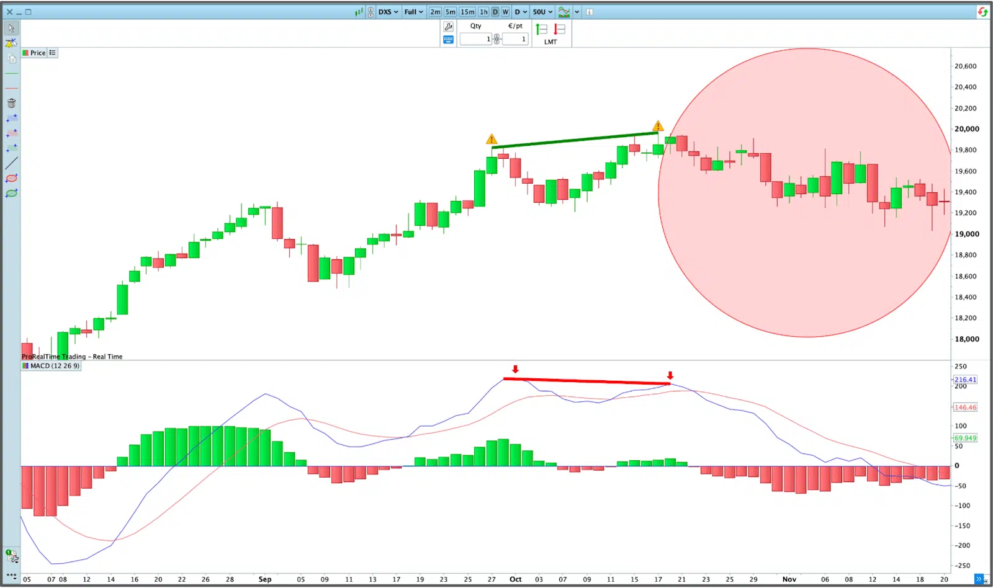Viewport: 993px width, 588px height.
Task: Select the pointer/cursor tool
Action: 11,28
